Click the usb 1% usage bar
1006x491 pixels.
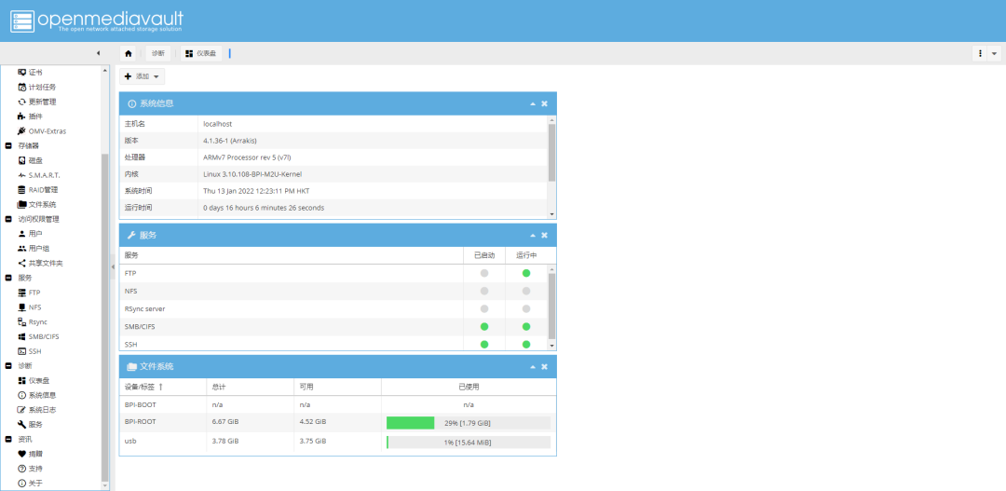(x=469, y=443)
